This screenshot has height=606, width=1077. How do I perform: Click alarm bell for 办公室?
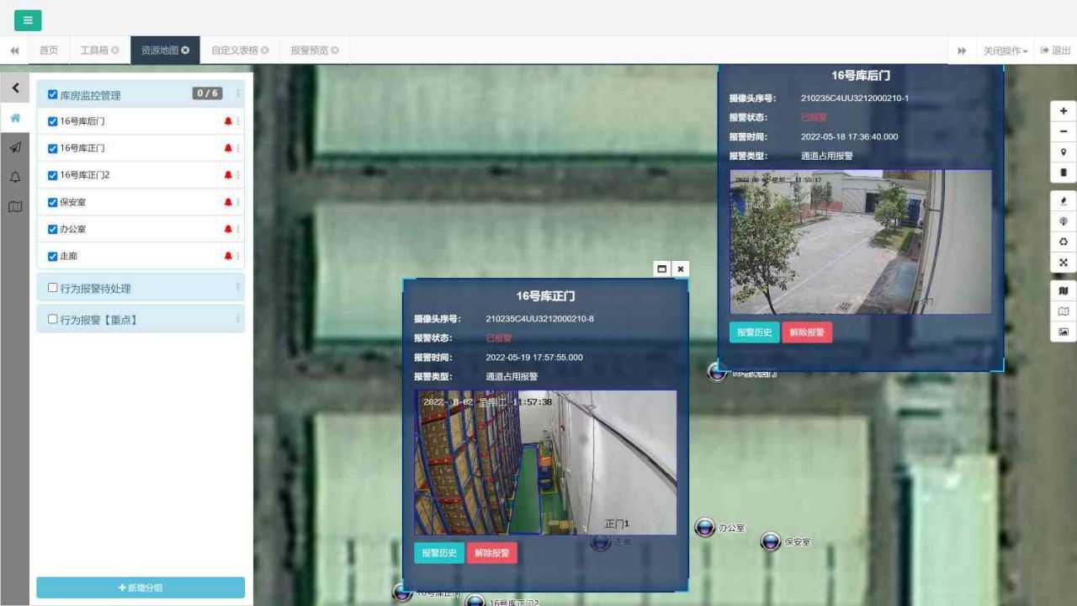(x=228, y=229)
